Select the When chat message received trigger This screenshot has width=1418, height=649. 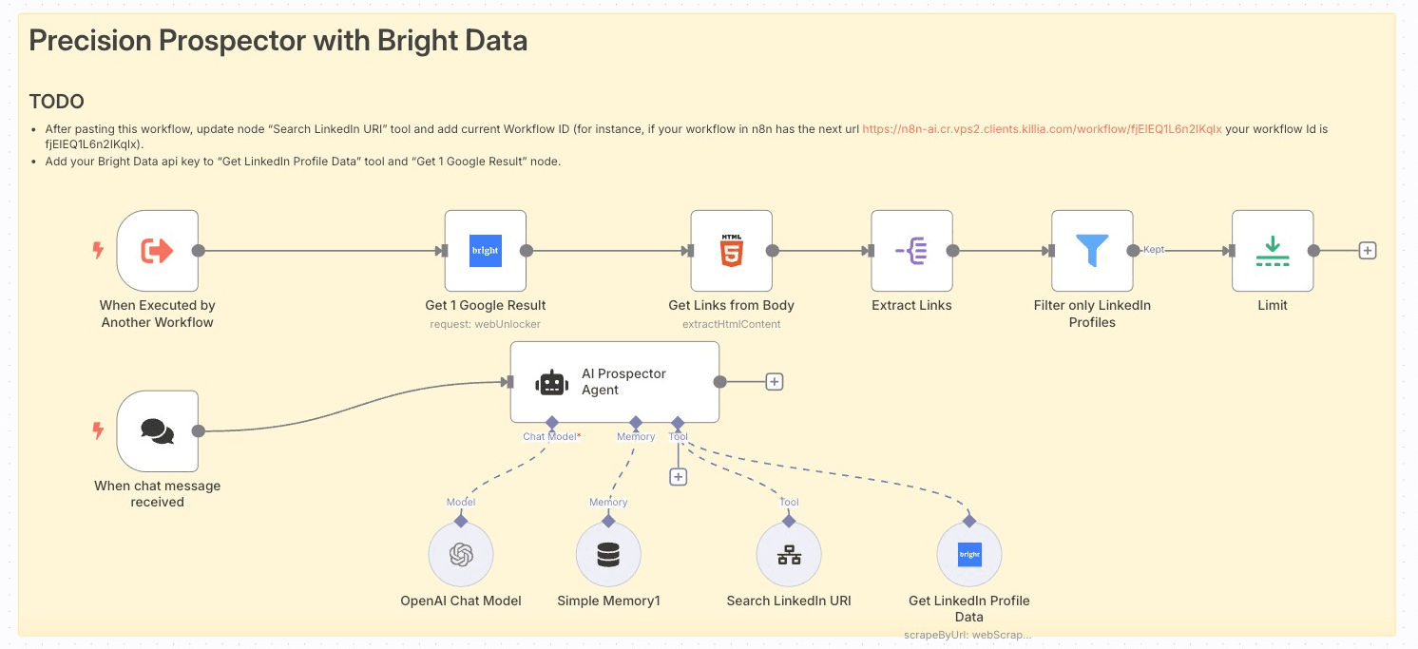point(157,430)
